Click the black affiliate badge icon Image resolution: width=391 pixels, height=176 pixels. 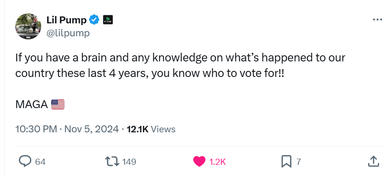coord(108,20)
